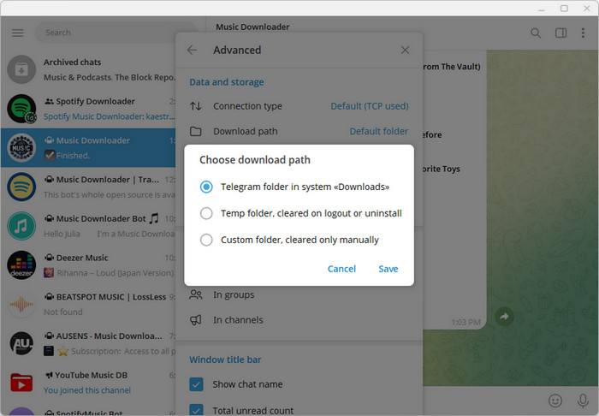Select Telegram folder in system Downloads

click(x=294, y=187)
